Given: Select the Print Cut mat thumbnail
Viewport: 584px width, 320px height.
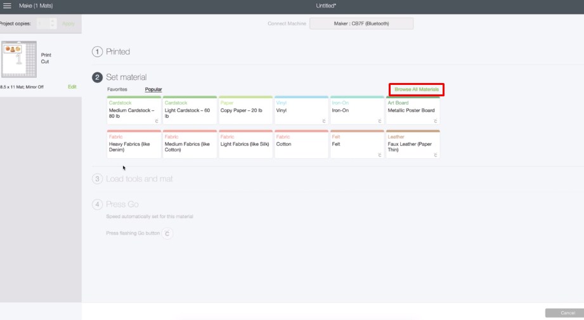Looking at the screenshot, I should click(x=19, y=59).
